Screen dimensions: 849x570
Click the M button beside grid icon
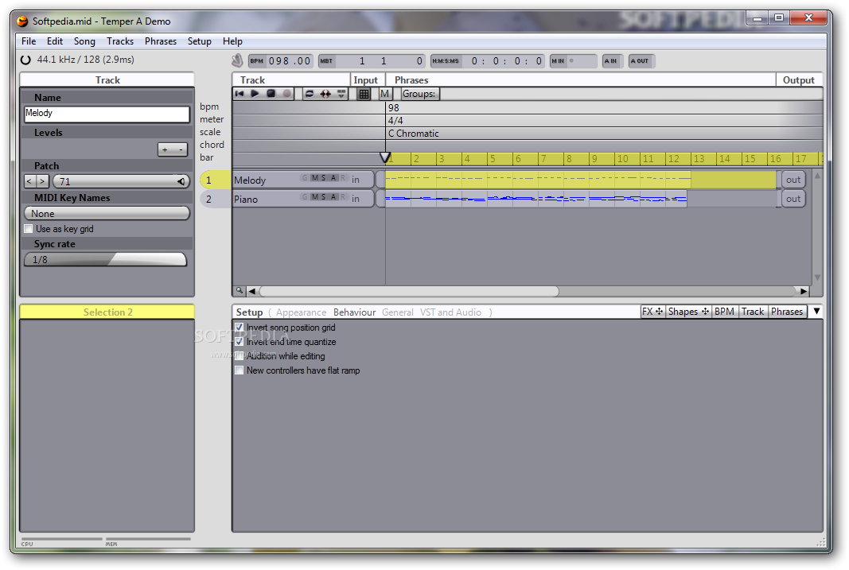point(384,94)
